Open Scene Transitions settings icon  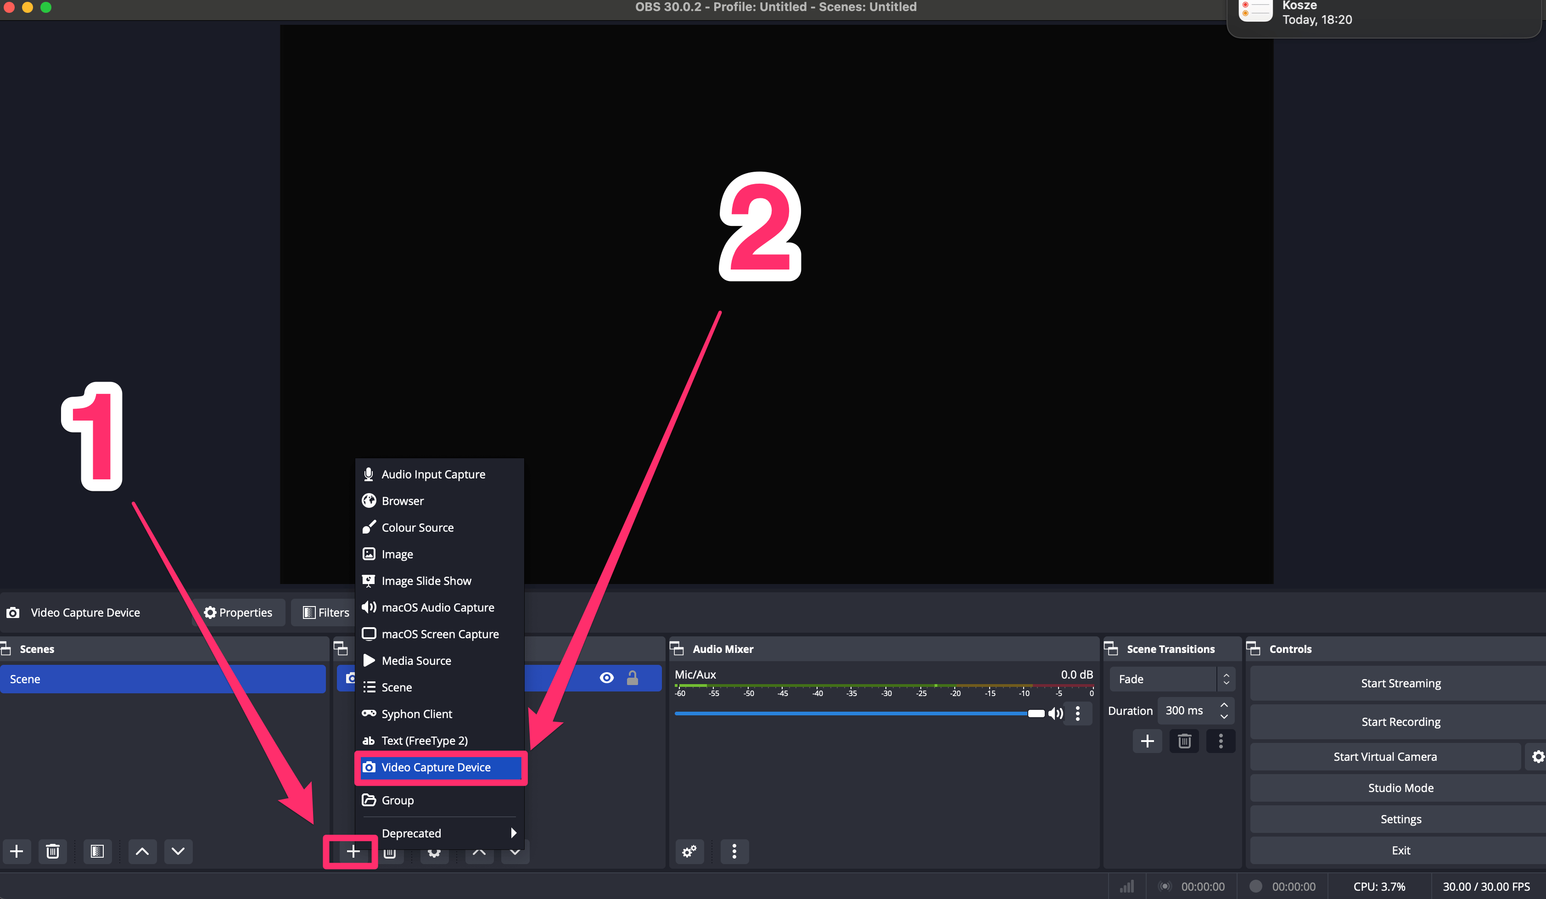1221,742
